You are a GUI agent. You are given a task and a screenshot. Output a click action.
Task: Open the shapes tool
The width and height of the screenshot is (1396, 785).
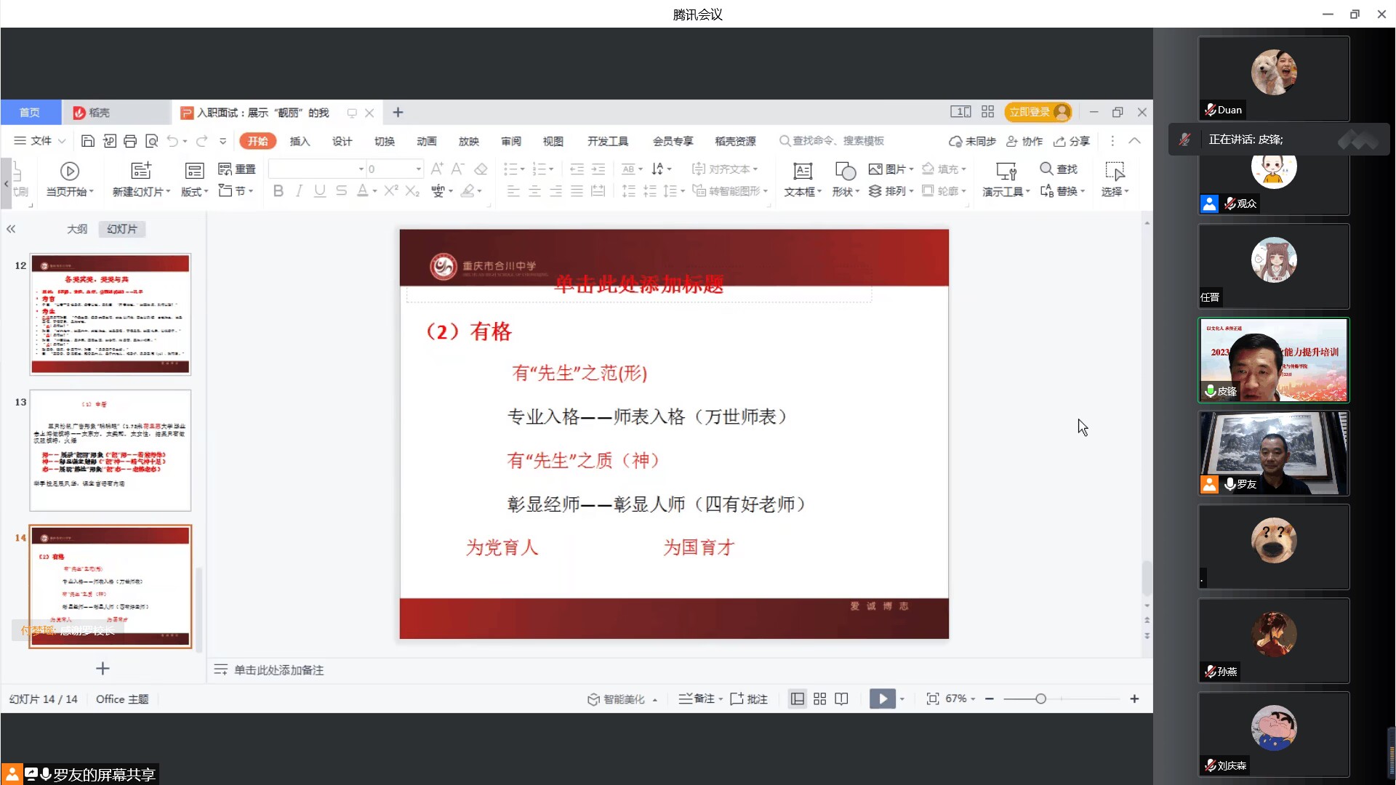(x=845, y=171)
